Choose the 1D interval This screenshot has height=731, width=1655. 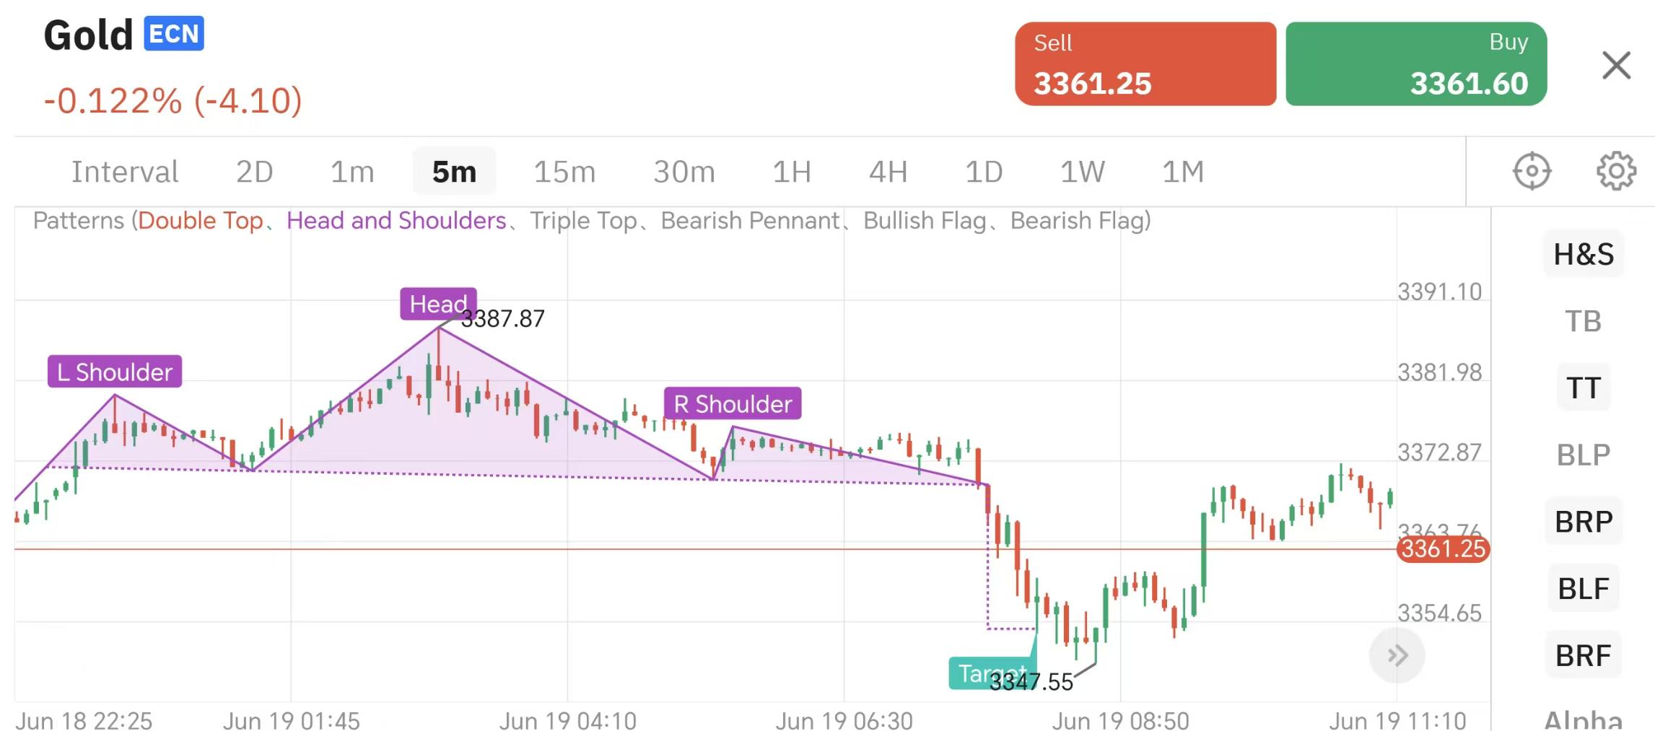coord(984,172)
